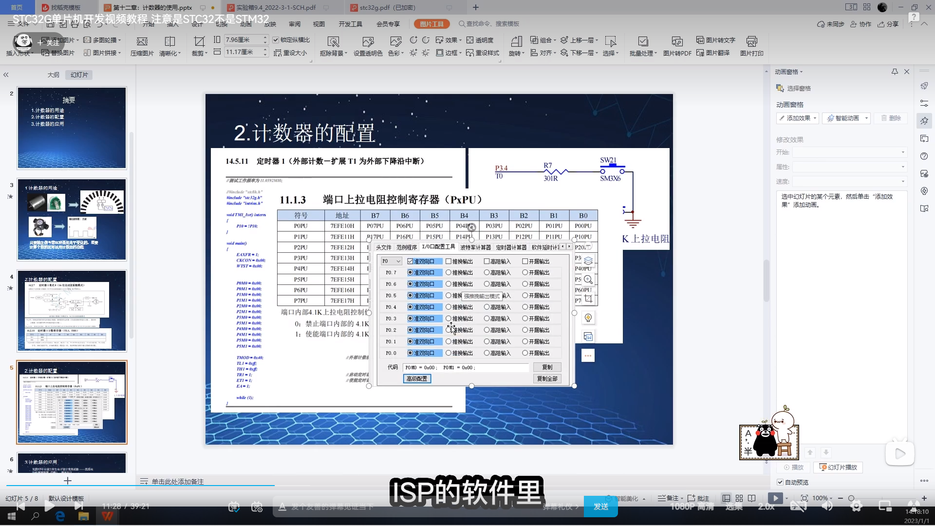
Task: Switch to slide sorter view icon
Action: pos(739,498)
